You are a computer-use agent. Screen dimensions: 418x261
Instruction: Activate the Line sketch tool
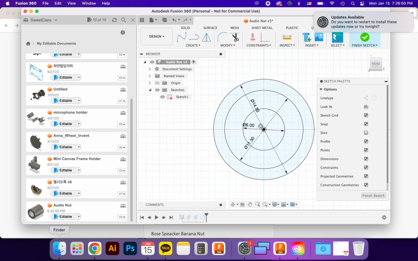[181, 37]
